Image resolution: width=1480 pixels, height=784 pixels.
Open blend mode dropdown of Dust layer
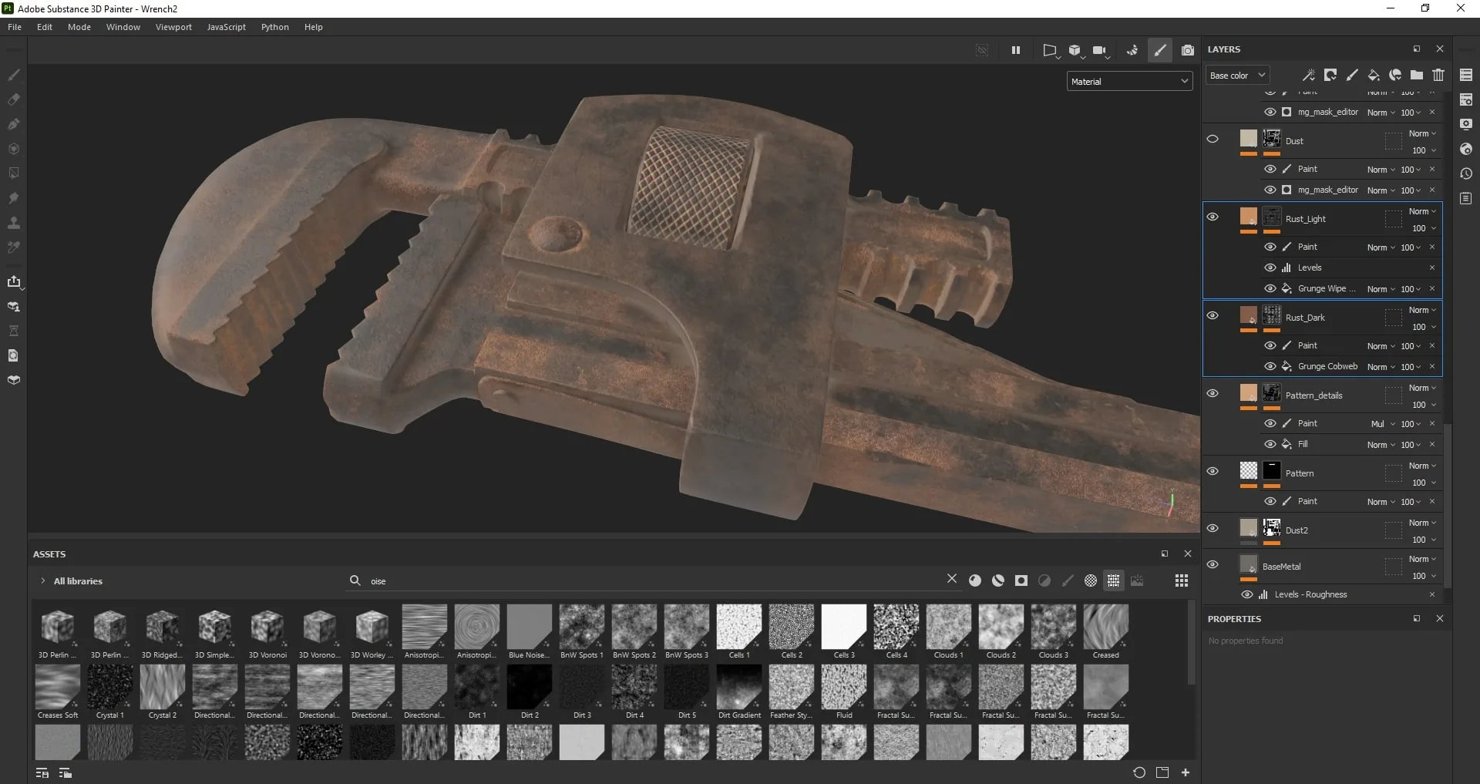click(x=1422, y=133)
